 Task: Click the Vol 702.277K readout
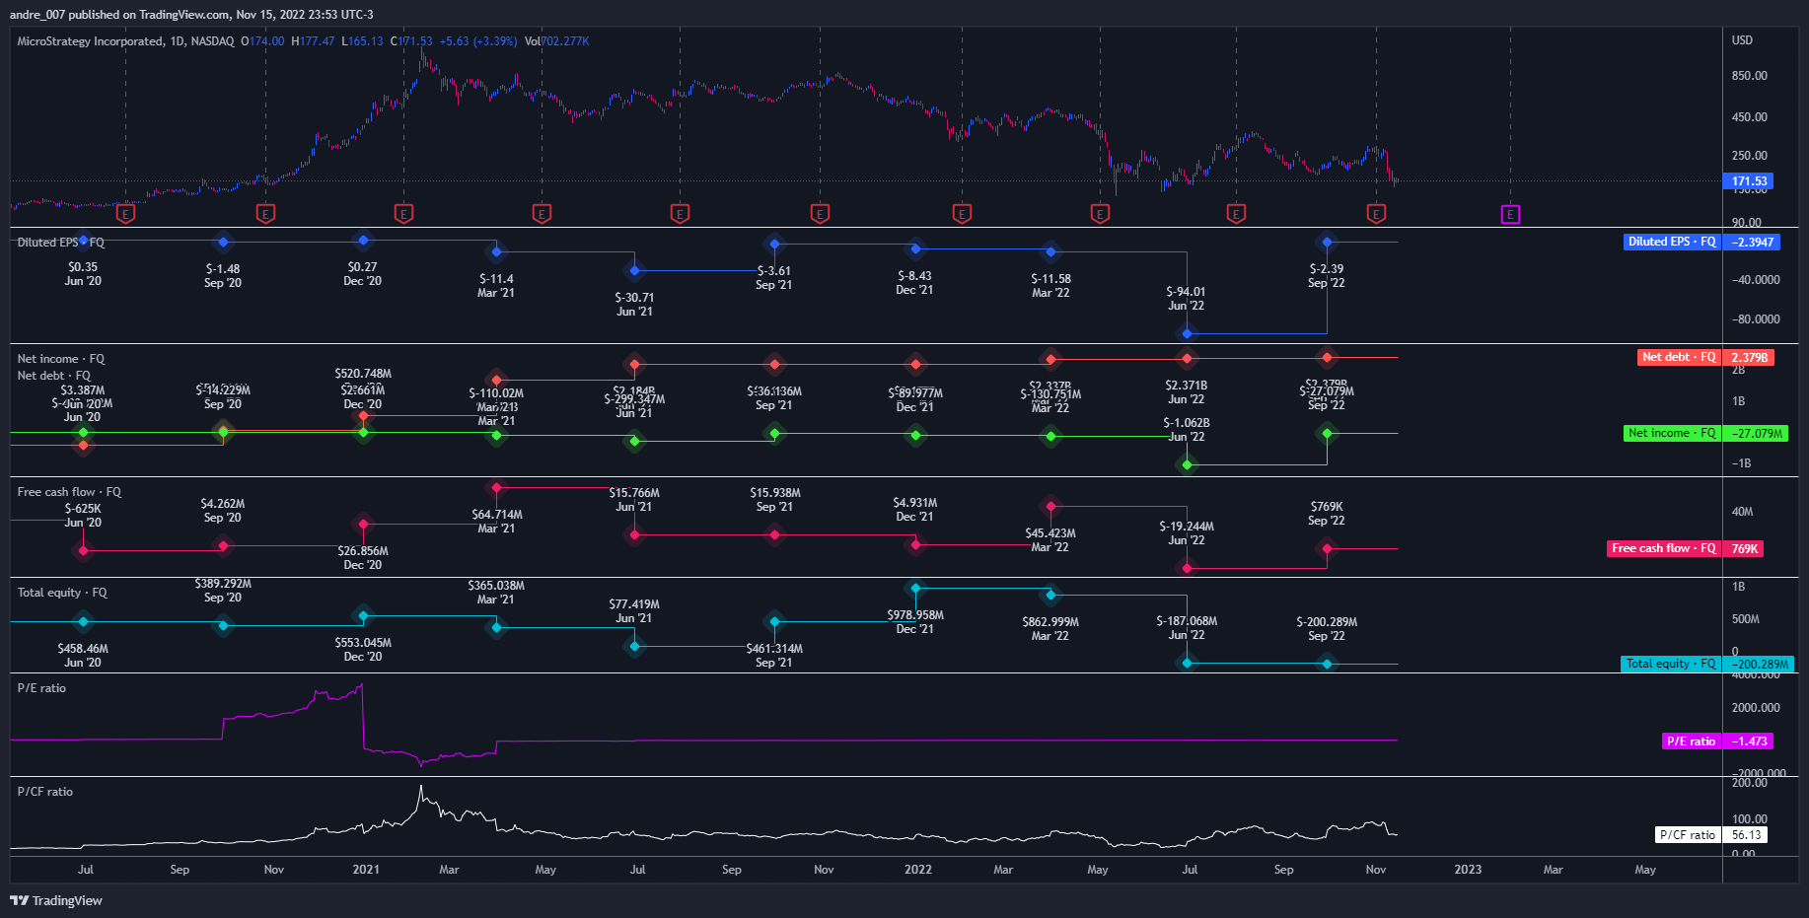pos(557,41)
